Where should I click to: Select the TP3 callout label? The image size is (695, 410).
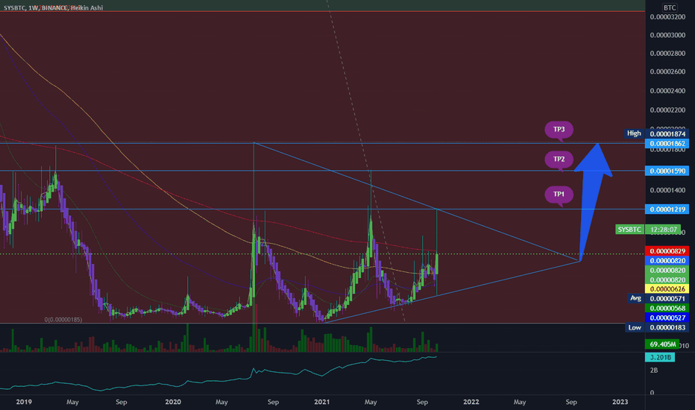(x=559, y=130)
